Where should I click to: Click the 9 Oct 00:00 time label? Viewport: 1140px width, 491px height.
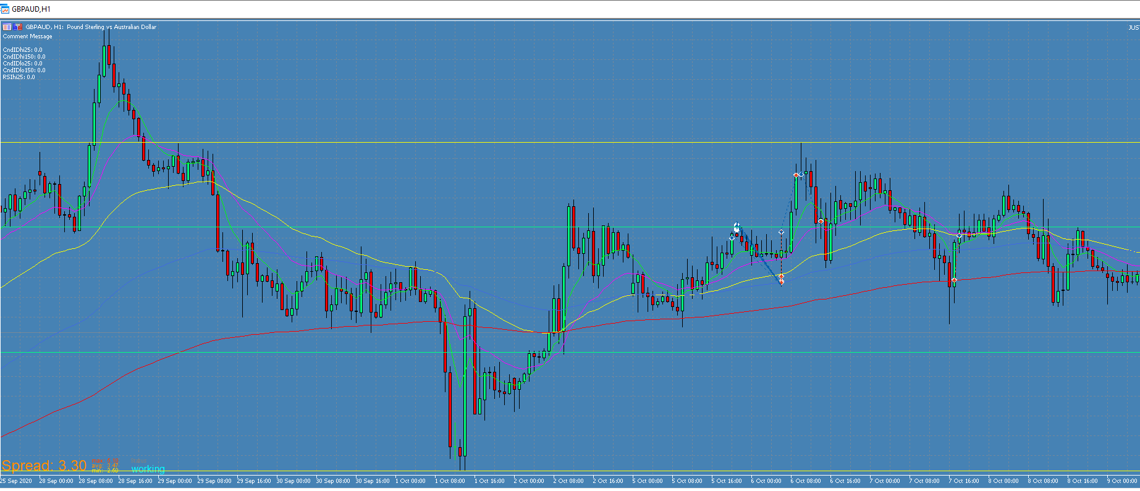click(x=1122, y=481)
